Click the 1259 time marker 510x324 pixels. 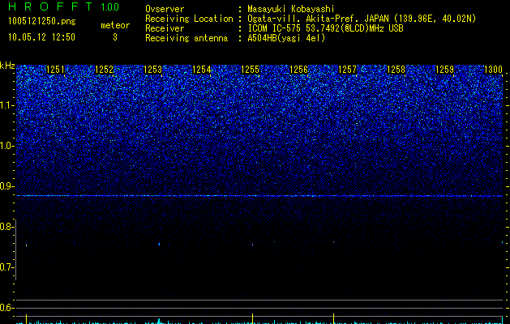tap(444, 69)
